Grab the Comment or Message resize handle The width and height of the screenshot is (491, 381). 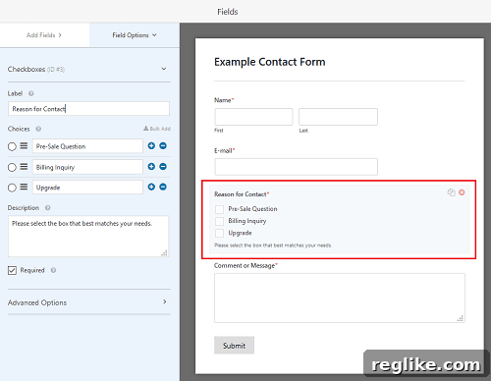pyautogui.click(x=461, y=318)
